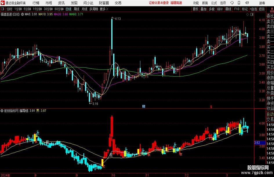
Task: Click the 指导线: 3.91 indicator value
Action: 27,111
